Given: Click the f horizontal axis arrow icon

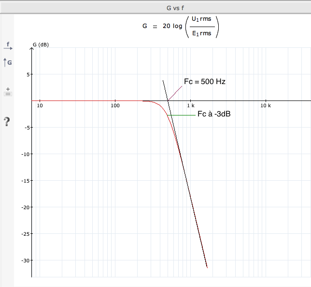Looking at the screenshot, I should click(x=8, y=45).
